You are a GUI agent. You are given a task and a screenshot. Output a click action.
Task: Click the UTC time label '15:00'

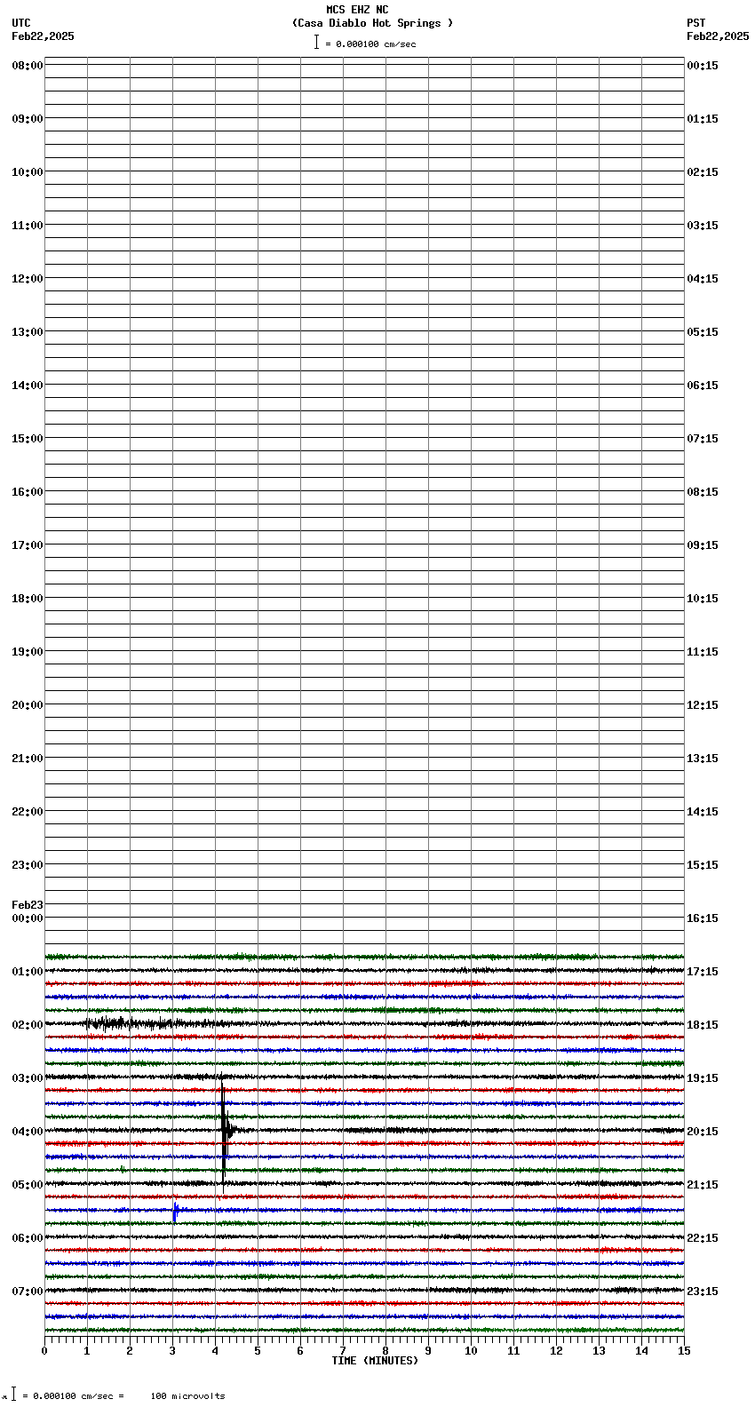click(x=28, y=439)
